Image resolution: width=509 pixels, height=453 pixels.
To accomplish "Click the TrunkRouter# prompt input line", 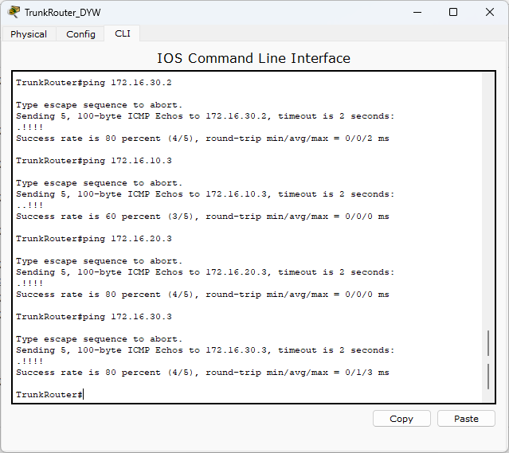I will [x=49, y=395].
